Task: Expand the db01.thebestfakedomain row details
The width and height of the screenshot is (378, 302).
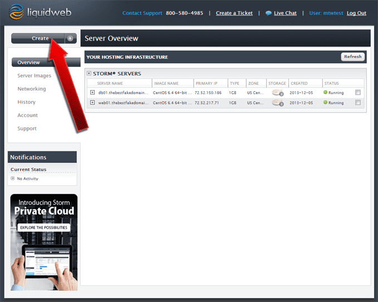Action: pyautogui.click(x=92, y=92)
